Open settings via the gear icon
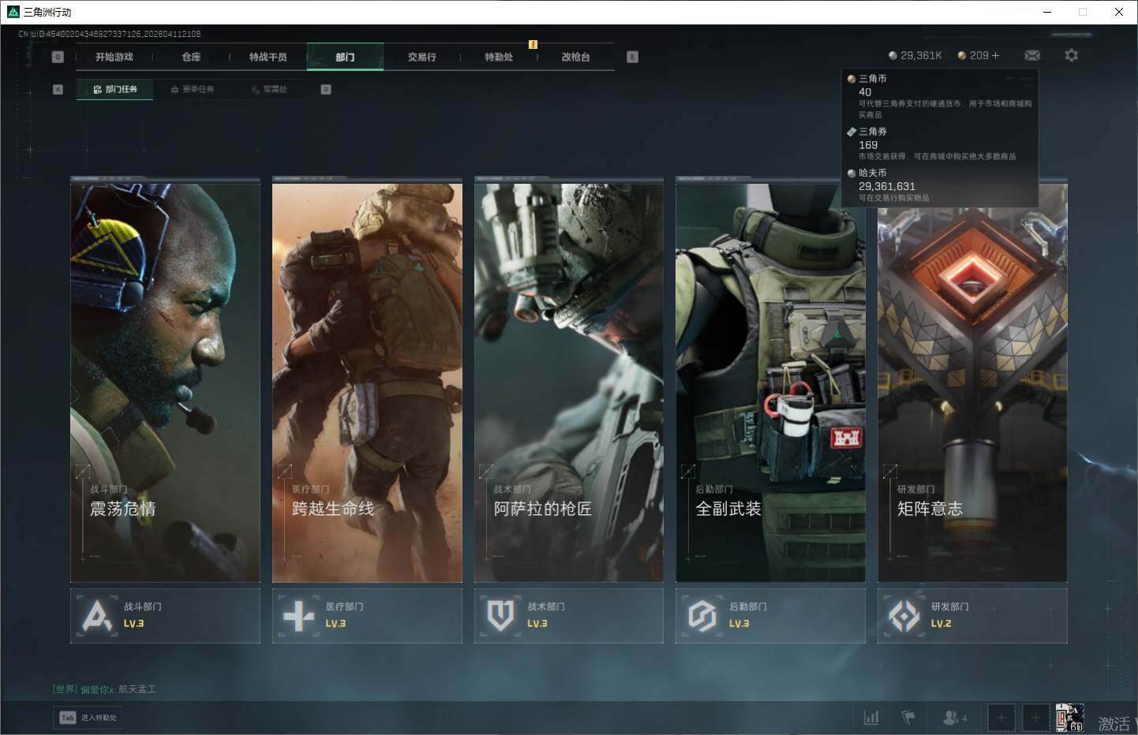 tap(1071, 55)
